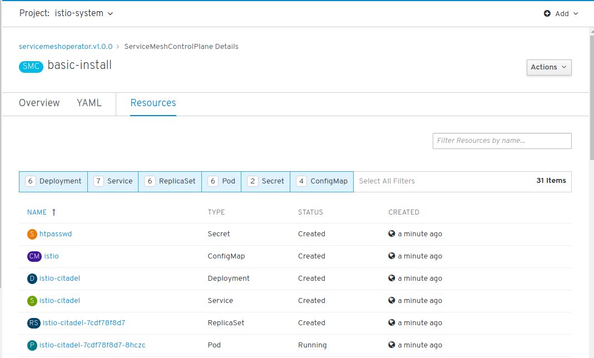
Task: Open the Add dropdown menu
Action: point(561,14)
